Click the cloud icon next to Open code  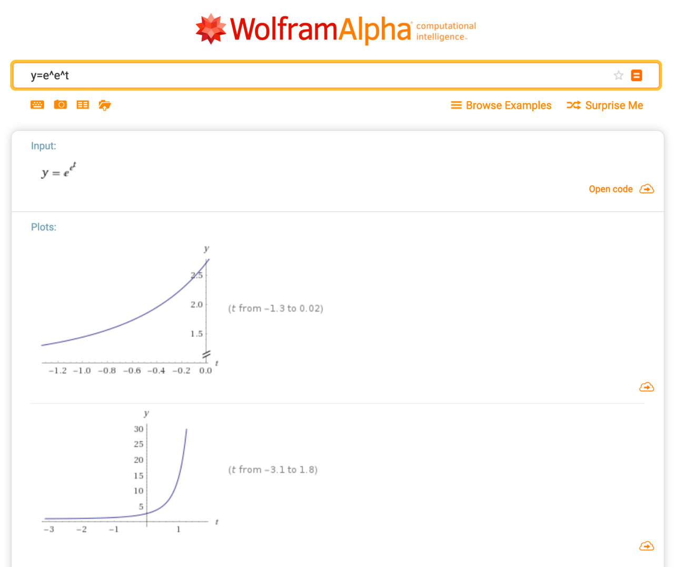tap(647, 189)
